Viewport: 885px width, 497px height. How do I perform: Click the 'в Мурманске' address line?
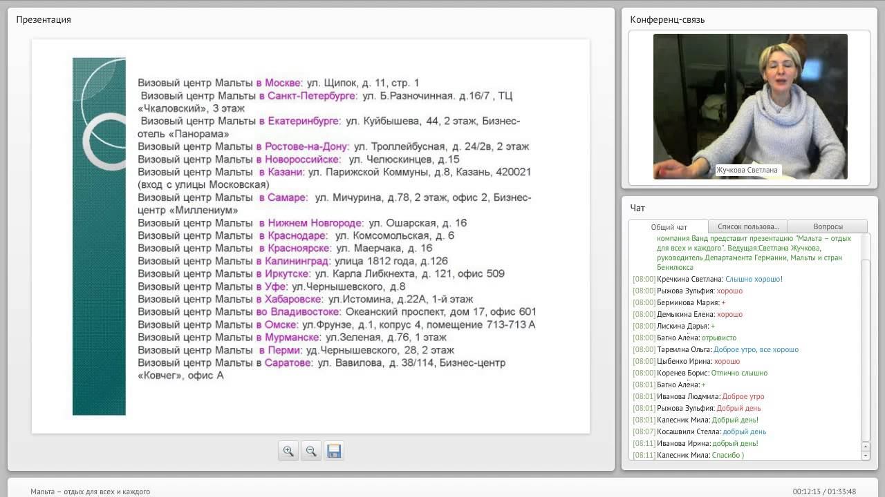(x=292, y=338)
